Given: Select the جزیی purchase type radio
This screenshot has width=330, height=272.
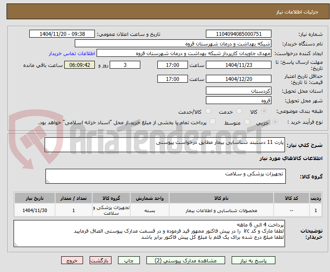Looking at the screenshot, I should [275, 122].
